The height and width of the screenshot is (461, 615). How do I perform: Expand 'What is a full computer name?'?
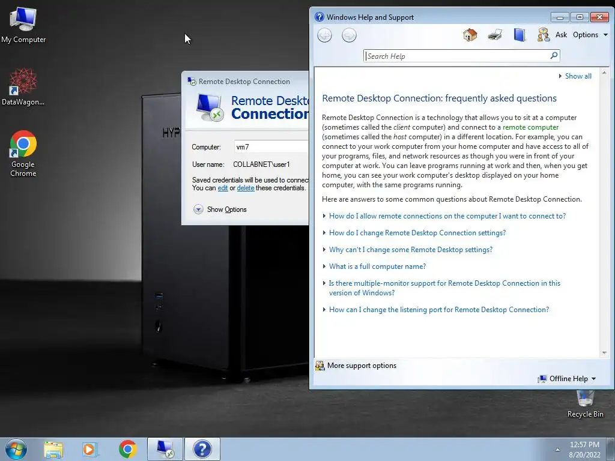pyautogui.click(x=377, y=267)
